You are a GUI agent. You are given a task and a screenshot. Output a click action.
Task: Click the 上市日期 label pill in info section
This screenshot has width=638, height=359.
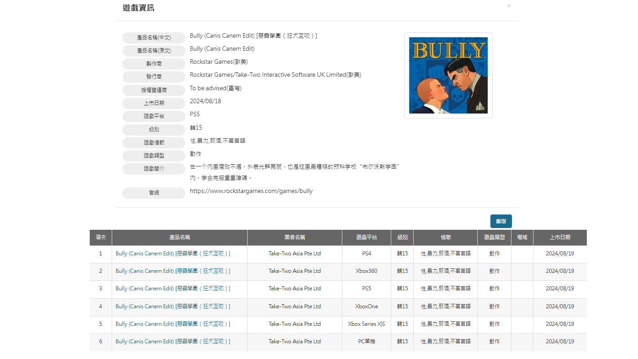click(154, 103)
